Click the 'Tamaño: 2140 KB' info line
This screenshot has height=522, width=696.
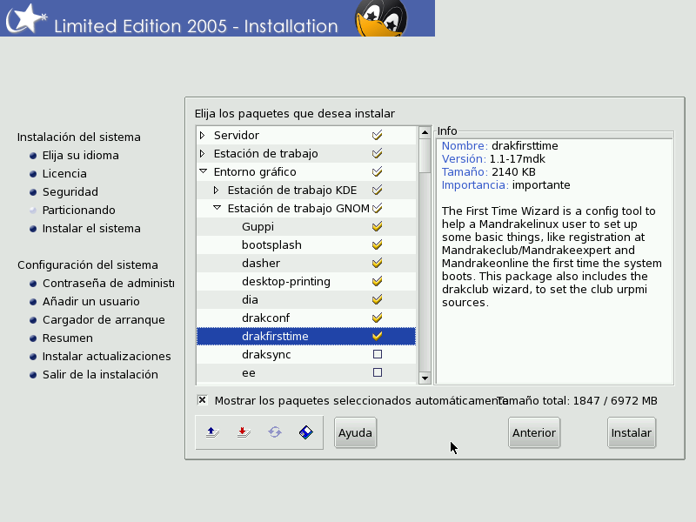488,171
